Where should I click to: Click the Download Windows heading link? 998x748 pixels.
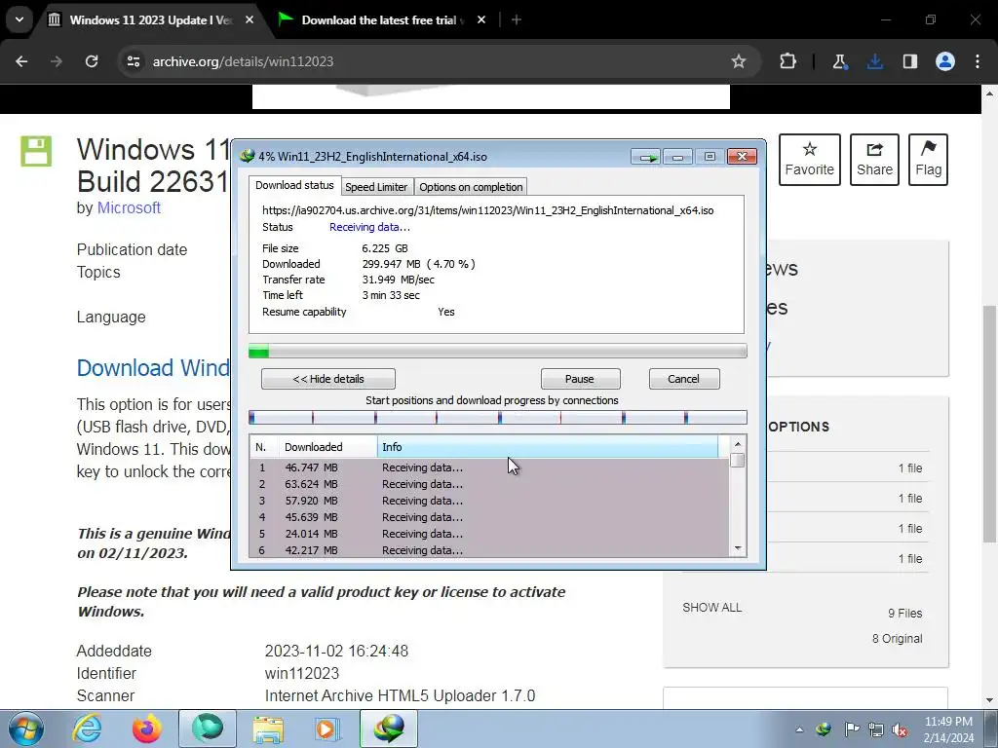coord(153,367)
